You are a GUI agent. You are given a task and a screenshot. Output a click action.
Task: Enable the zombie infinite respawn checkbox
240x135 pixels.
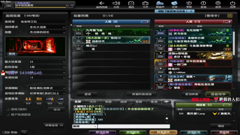pyautogui.click(x=8, y=115)
